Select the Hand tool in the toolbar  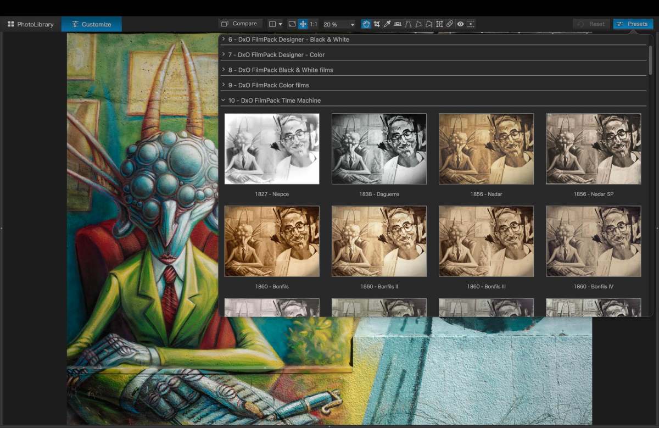pyautogui.click(x=366, y=24)
